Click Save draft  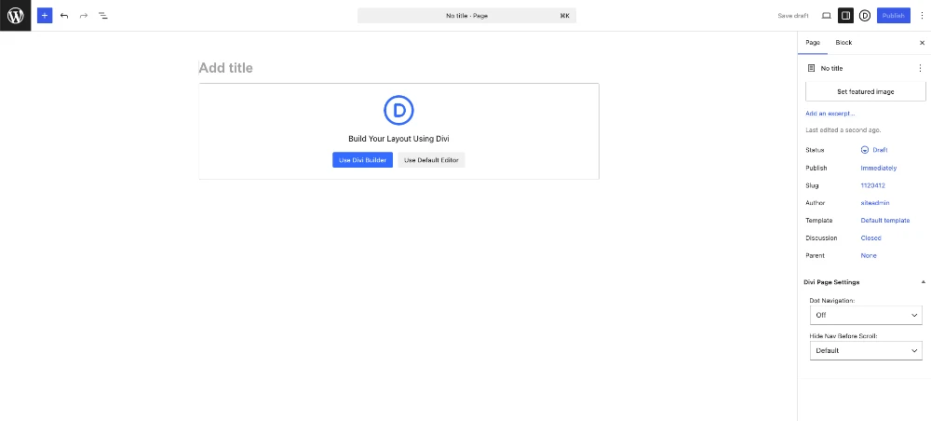[x=792, y=16]
